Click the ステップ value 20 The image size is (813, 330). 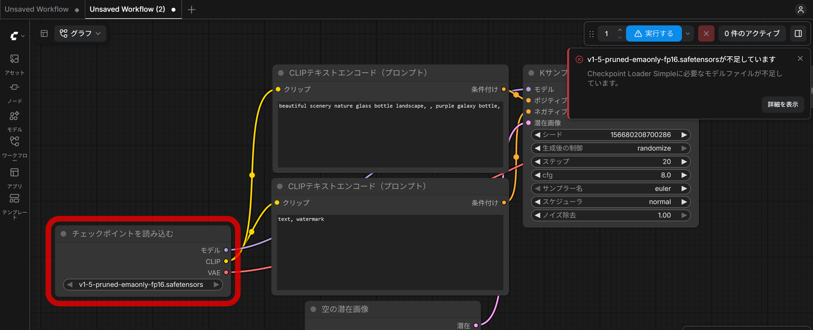click(667, 162)
